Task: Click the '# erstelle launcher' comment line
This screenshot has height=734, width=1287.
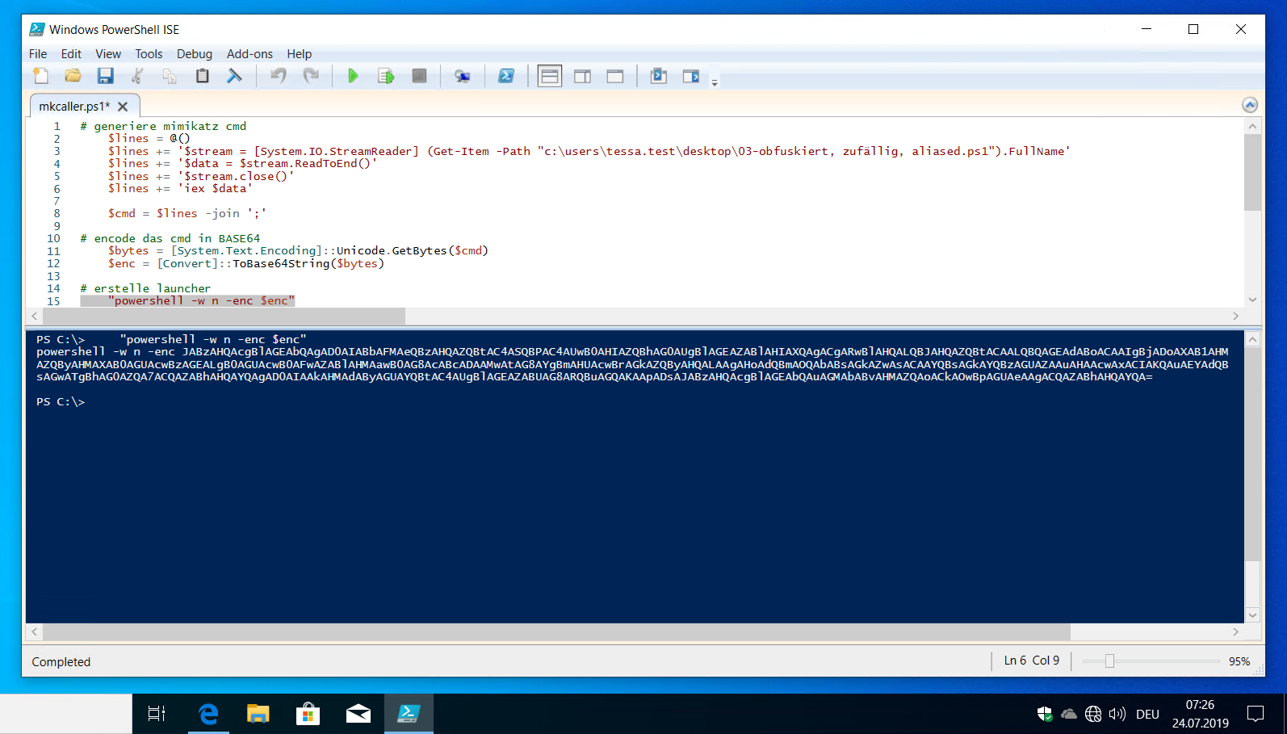Action: point(145,288)
